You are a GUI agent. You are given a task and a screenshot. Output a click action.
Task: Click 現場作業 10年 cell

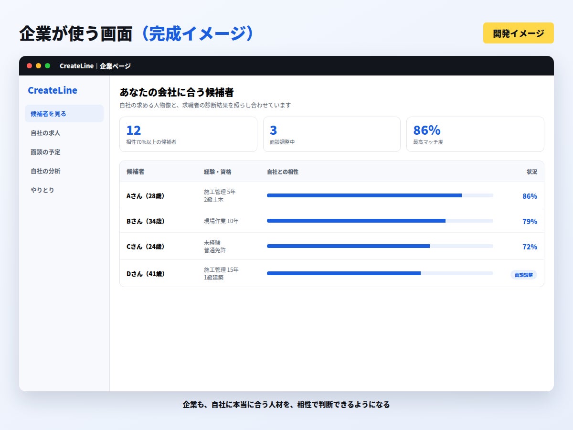tap(221, 221)
